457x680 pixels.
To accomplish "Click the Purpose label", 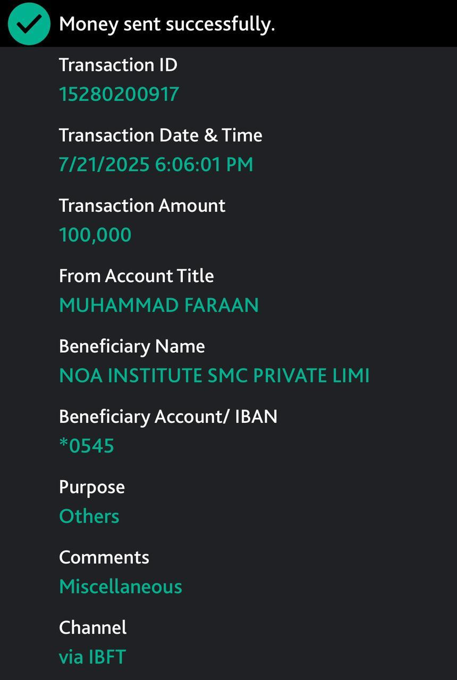I will click(x=92, y=487).
